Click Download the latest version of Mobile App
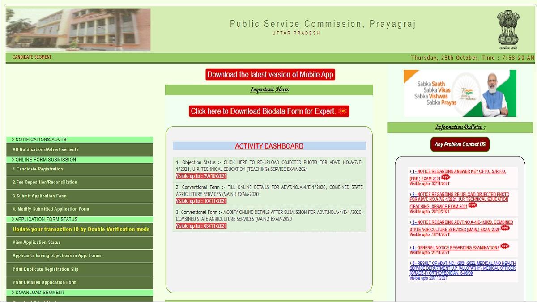This screenshot has height=302, width=537. (270, 75)
